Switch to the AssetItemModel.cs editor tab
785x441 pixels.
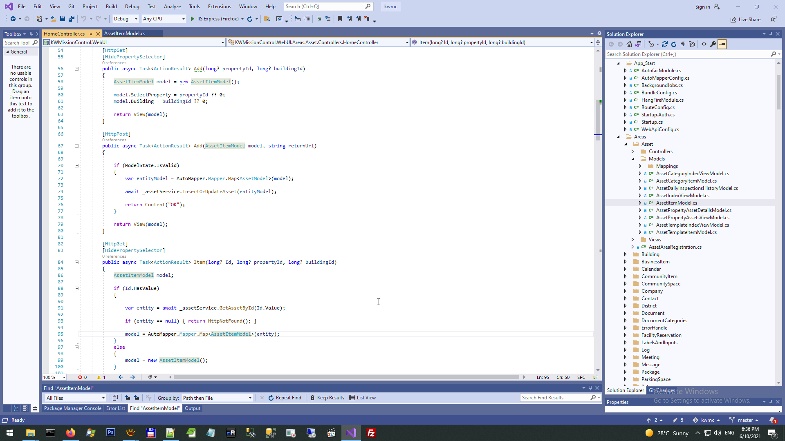tap(125, 33)
